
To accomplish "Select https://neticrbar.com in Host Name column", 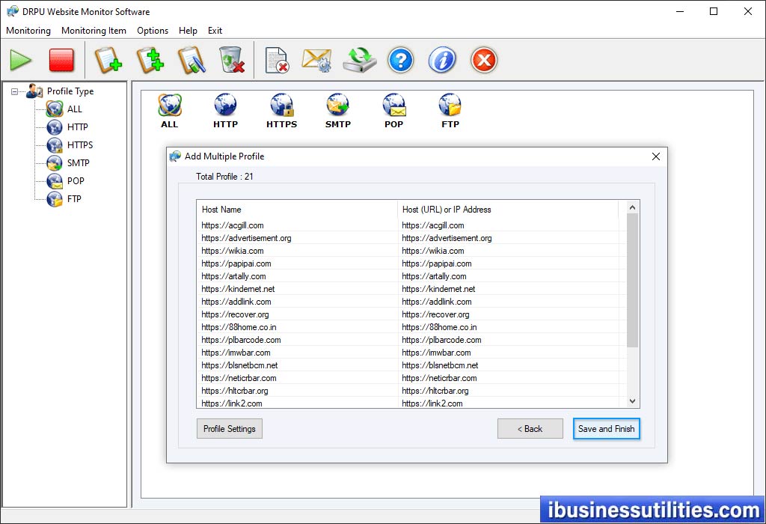I will (x=239, y=378).
